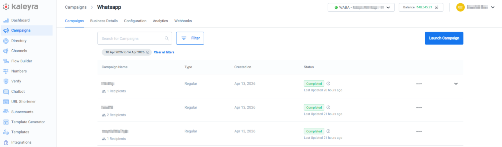This screenshot has width=502, height=147.
Task: Click the Clear all filters link
Action: 164,52
